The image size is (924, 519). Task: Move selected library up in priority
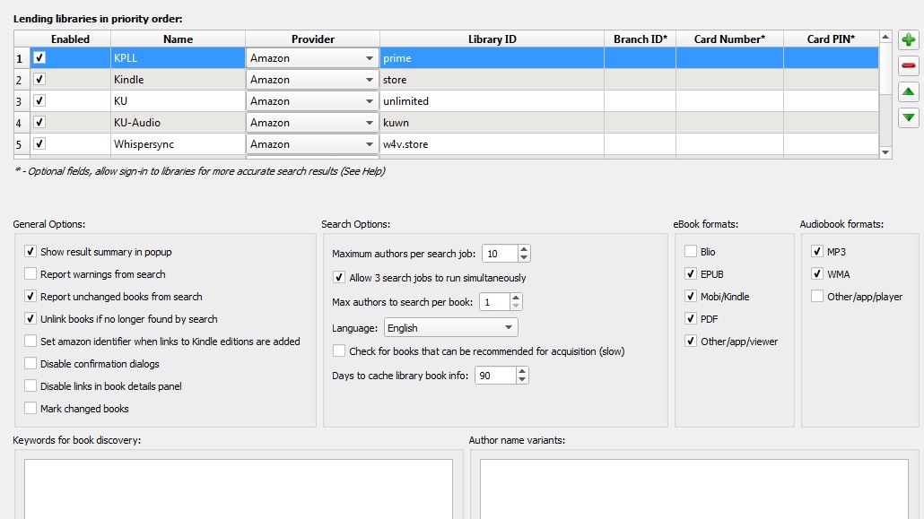(908, 91)
